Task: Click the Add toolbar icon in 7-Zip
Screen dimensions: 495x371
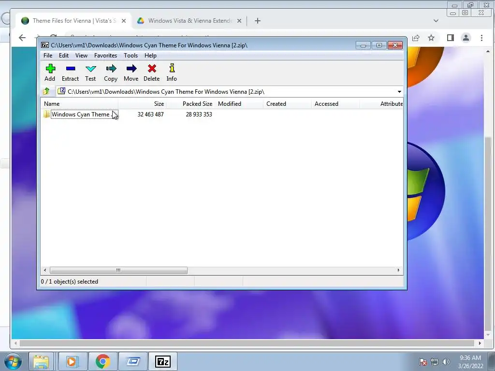Action: point(50,69)
